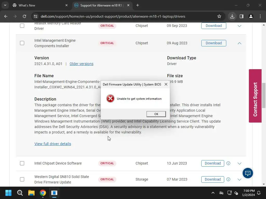The width and height of the screenshot is (266, 199).
Task: Download Intel Management Engine Components Installer
Action: point(214,43)
